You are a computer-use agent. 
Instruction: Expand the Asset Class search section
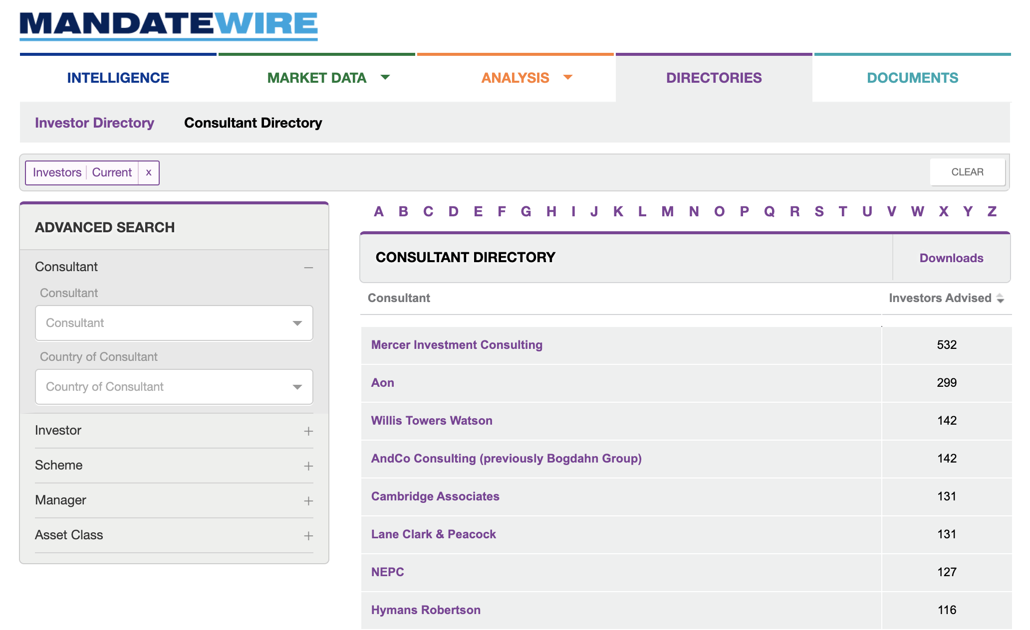308,536
